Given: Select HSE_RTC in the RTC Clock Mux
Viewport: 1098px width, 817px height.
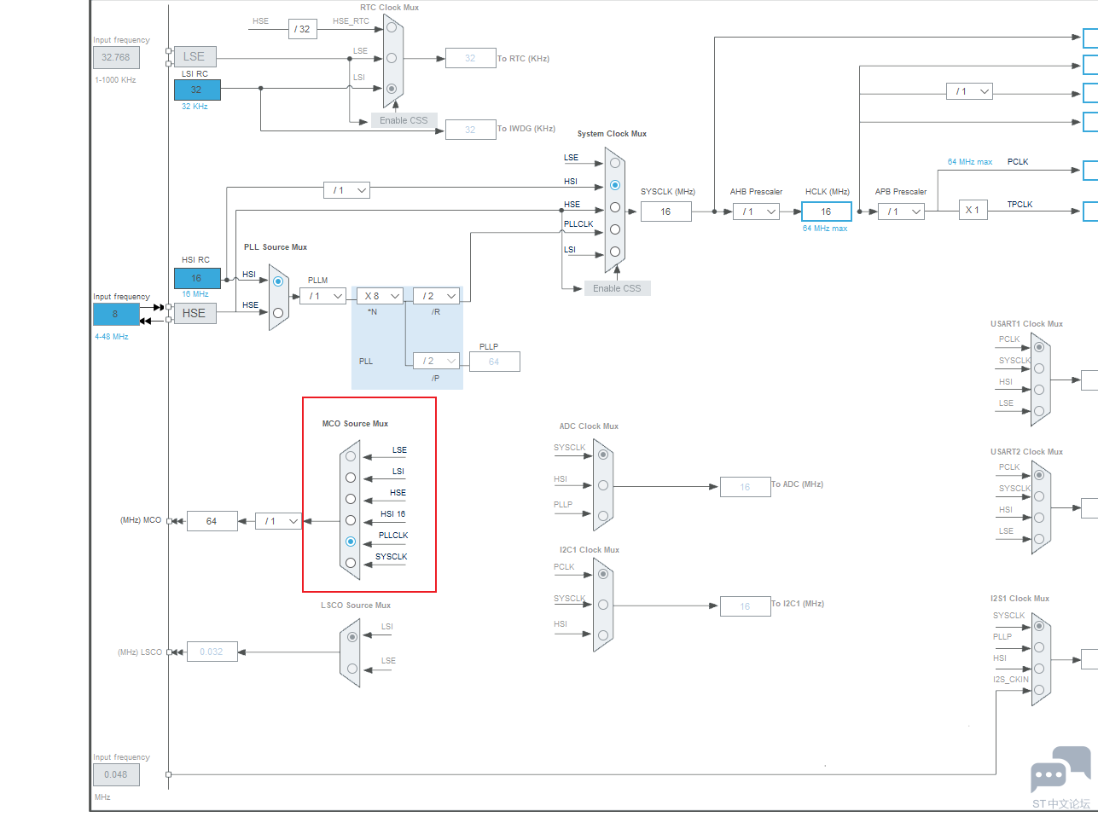Looking at the screenshot, I should click(392, 27).
